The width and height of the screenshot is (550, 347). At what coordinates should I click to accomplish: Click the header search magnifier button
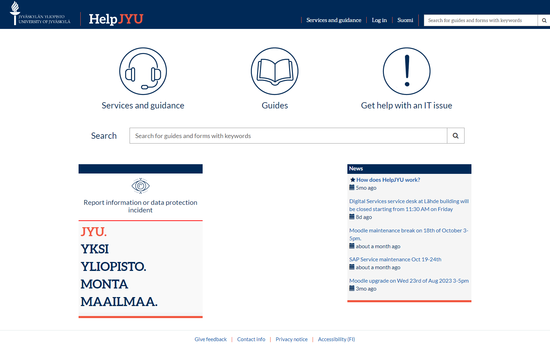pyautogui.click(x=544, y=20)
